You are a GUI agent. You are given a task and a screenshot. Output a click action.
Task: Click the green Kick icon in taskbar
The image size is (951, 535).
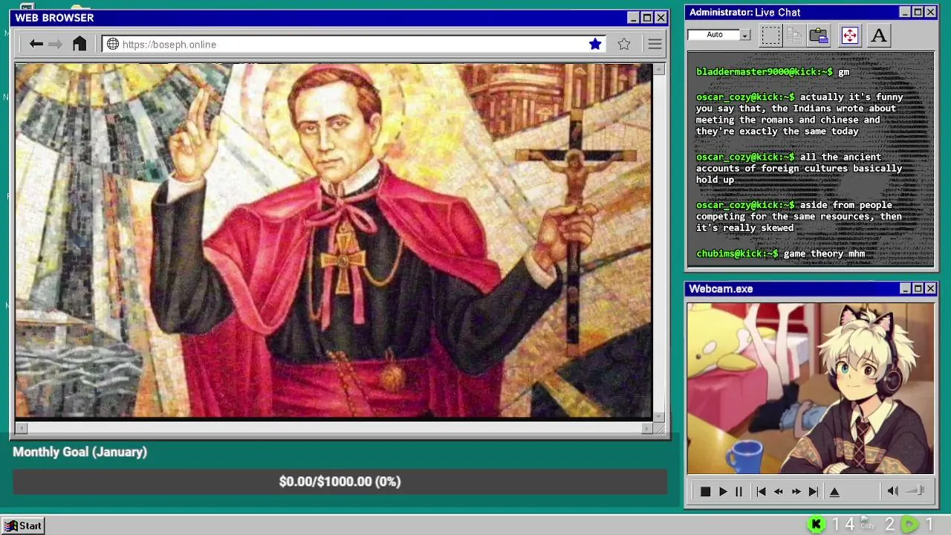pos(816,525)
